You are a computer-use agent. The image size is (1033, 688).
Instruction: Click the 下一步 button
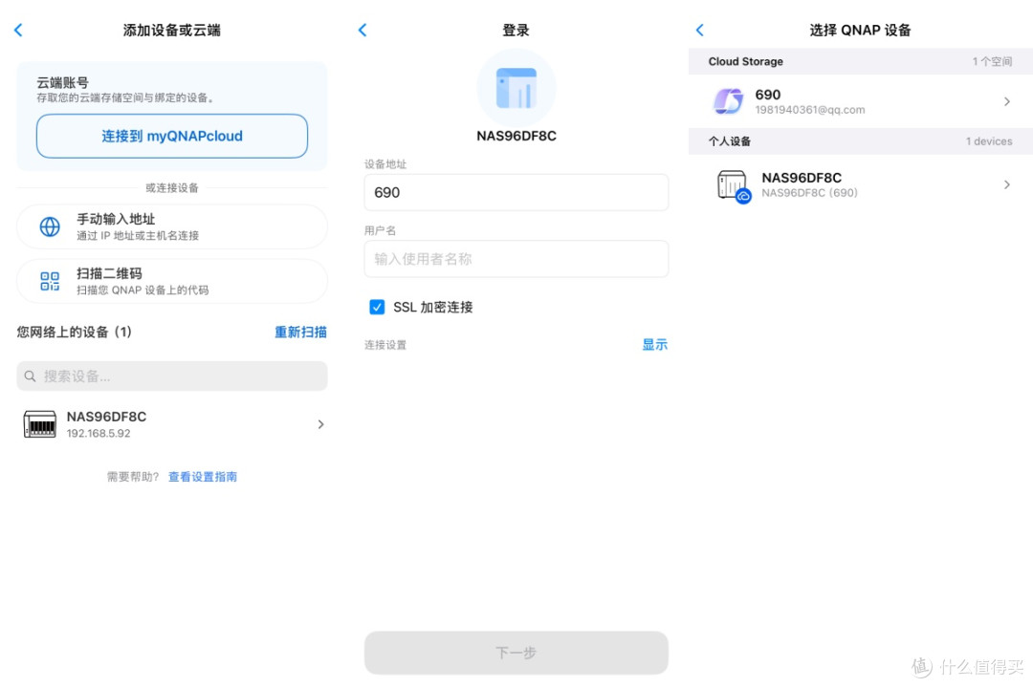click(x=516, y=653)
